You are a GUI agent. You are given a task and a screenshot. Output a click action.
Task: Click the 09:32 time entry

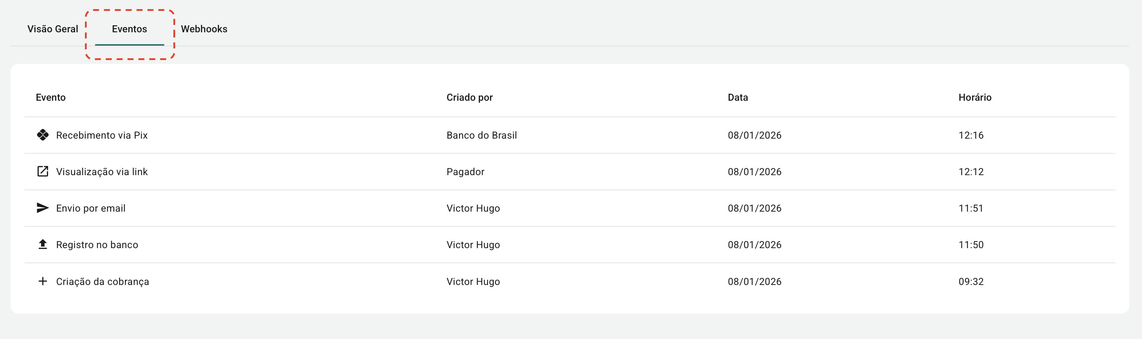pos(971,281)
